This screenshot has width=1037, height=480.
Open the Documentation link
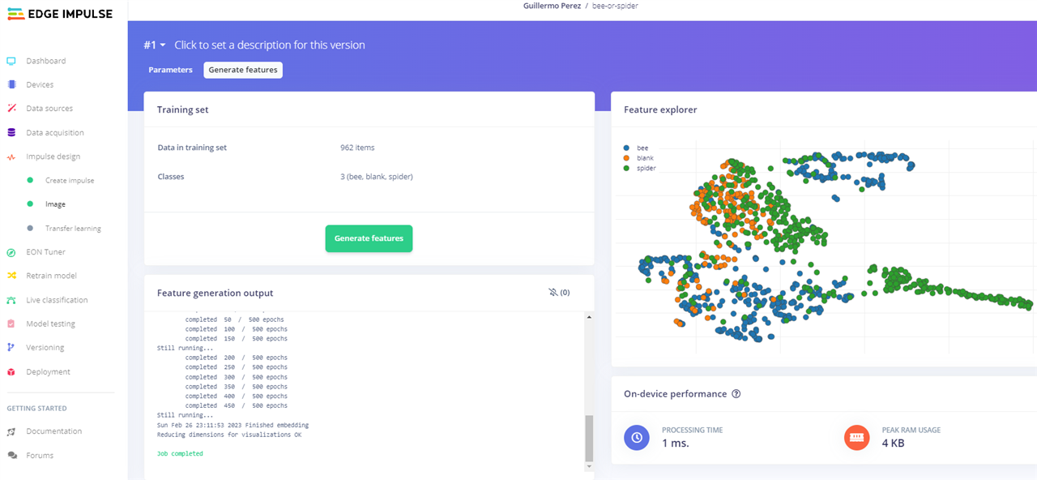pyautogui.click(x=53, y=431)
